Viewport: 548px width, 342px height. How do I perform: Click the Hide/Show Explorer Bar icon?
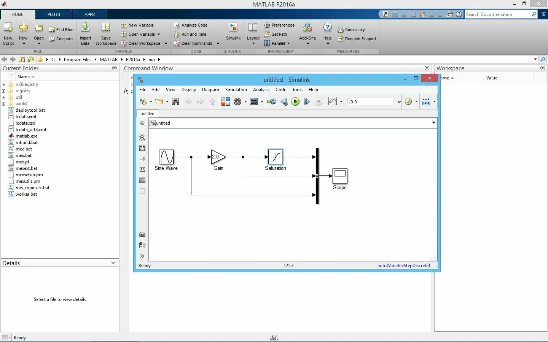(142, 123)
